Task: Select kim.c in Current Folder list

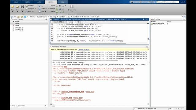Action: click(17, 24)
